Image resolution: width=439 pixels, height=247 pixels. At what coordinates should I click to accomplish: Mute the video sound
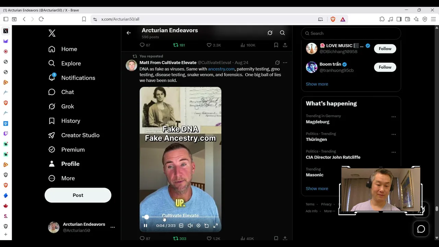(190, 226)
